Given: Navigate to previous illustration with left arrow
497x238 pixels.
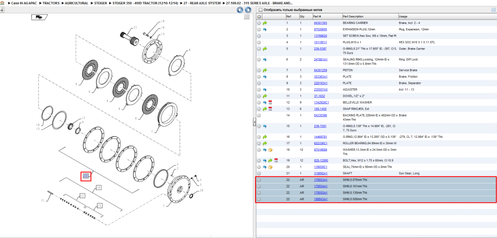Looking at the screenshot, I should [240, 10].
